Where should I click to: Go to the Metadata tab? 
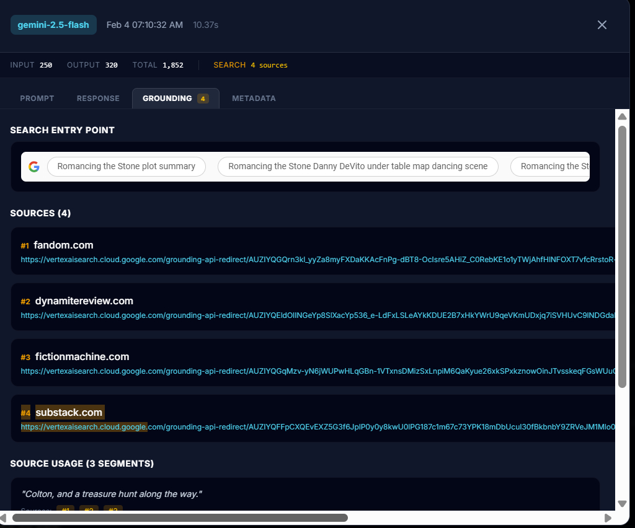(x=254, y=99)
